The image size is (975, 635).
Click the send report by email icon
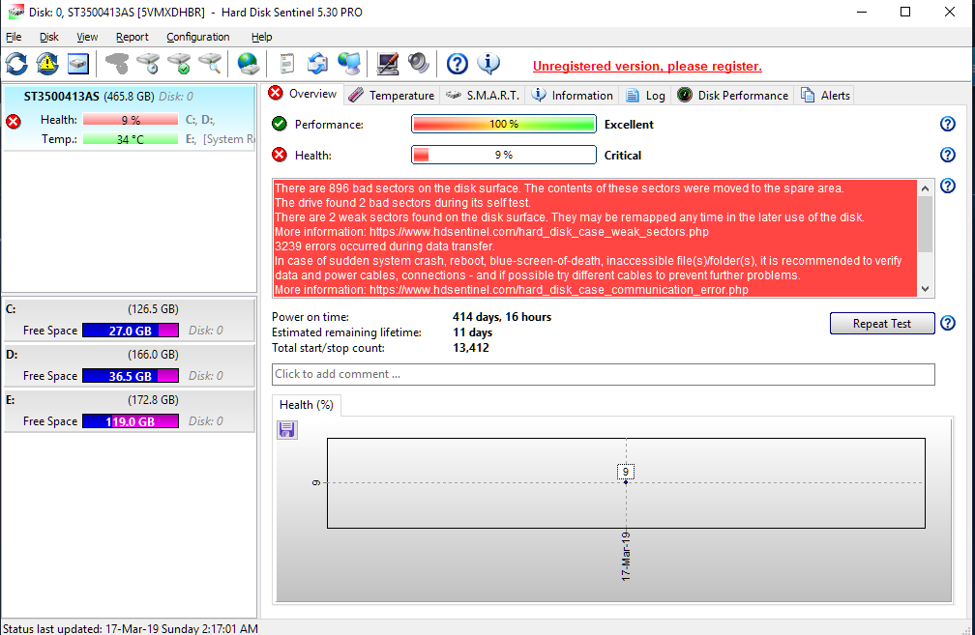coord(317,64)
